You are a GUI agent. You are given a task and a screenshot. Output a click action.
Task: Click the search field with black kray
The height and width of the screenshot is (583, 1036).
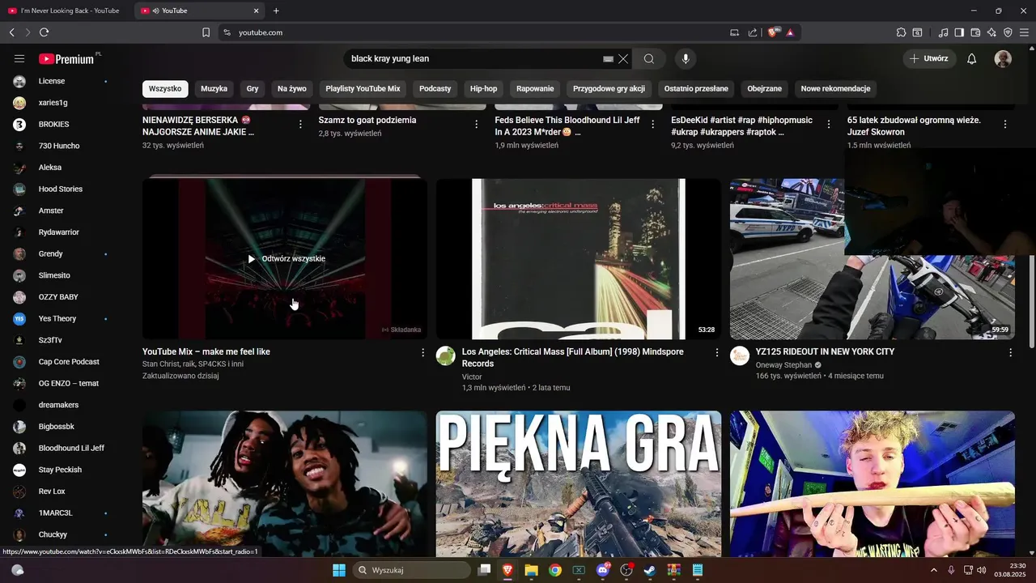pos(473,59)
